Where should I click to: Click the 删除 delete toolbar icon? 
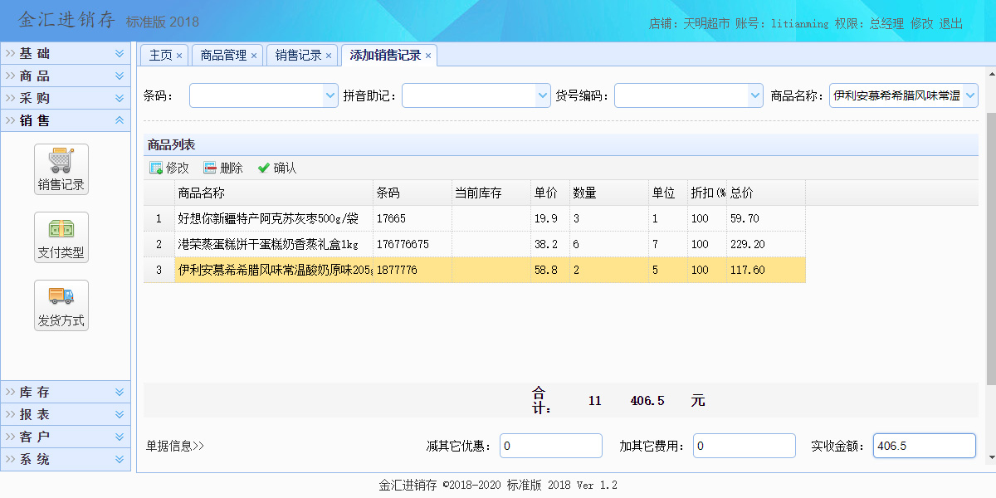[x=210, y=168]
